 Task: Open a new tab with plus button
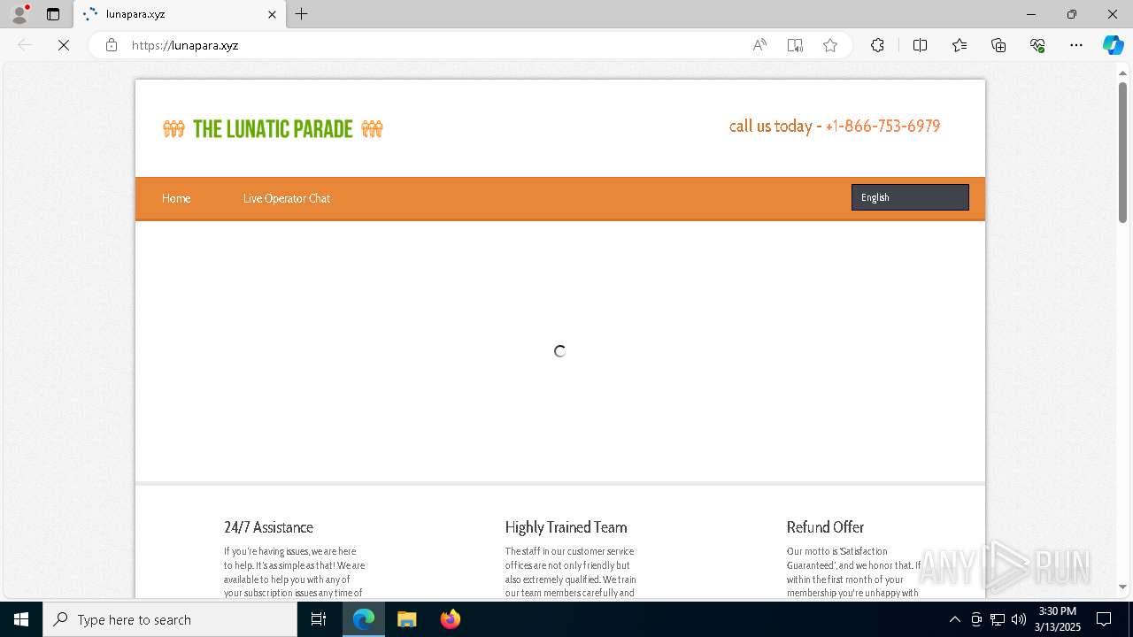coord(302,14)
